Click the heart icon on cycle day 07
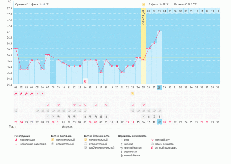The height and width of the screenshot is (164, 231). (x=48, y=105)
